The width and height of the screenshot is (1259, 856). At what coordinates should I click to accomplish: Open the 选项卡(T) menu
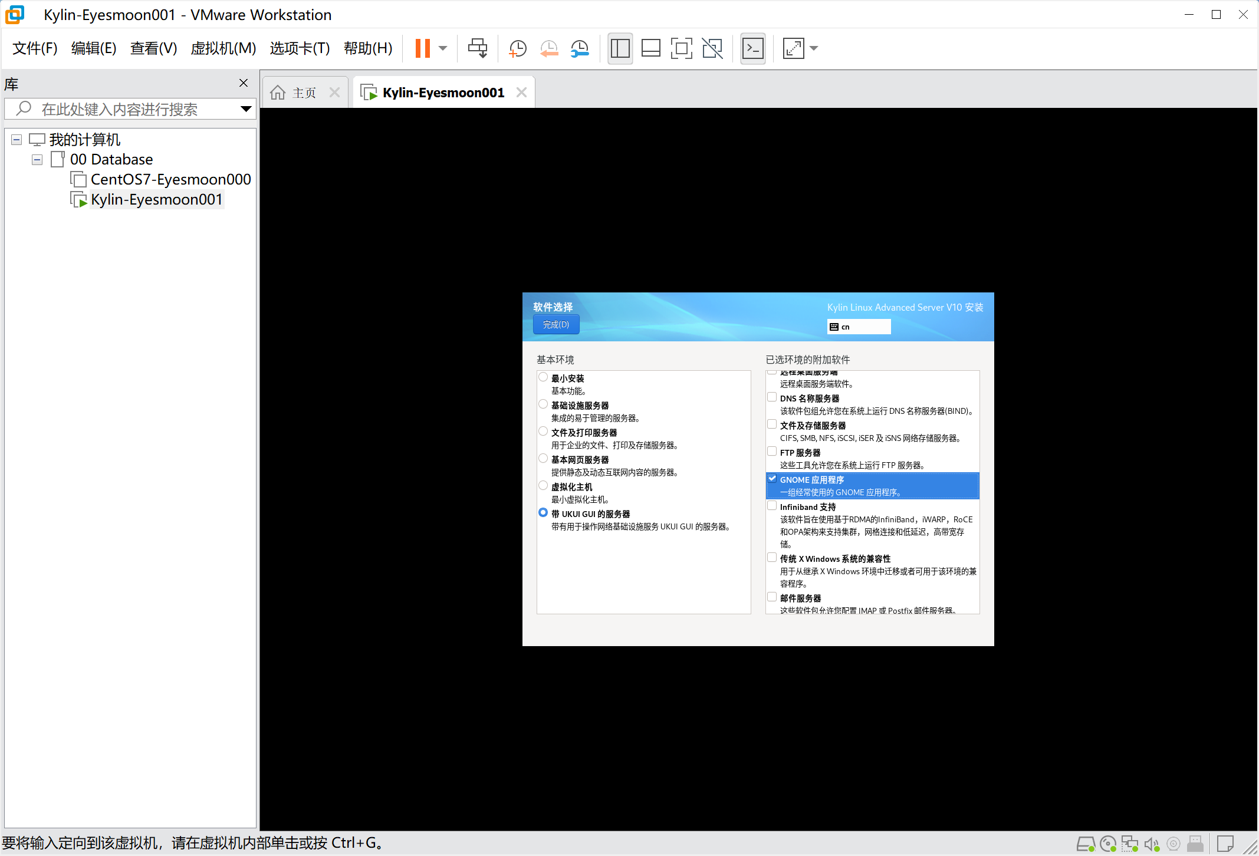tap(300, 48)
